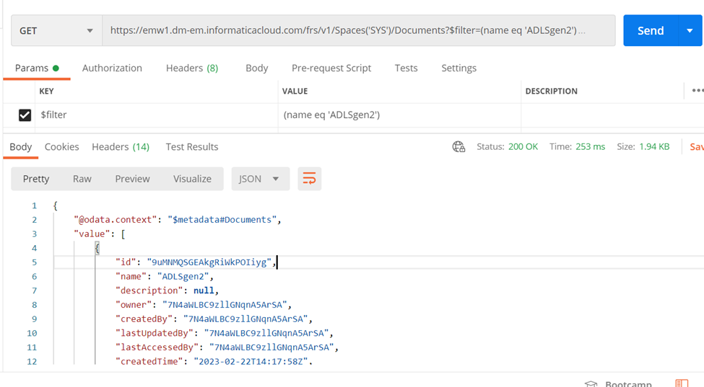Click the (name eq 'ADLSgen2') value cell
This screenshot has height=387, width=704.
pyautogui.click(x=399, y=115)
